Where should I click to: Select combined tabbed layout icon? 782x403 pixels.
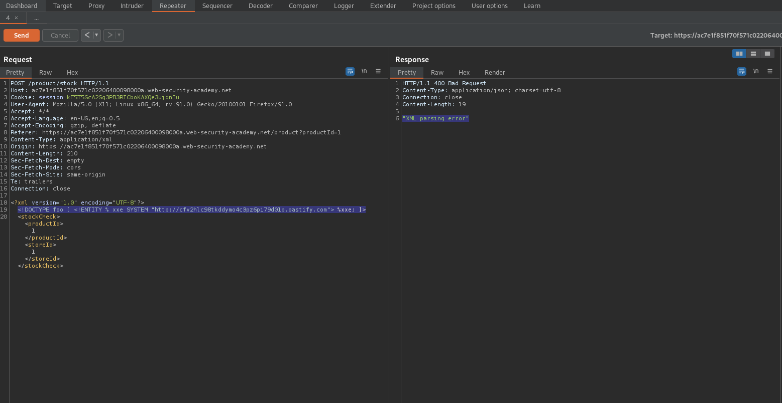point(767,54)
